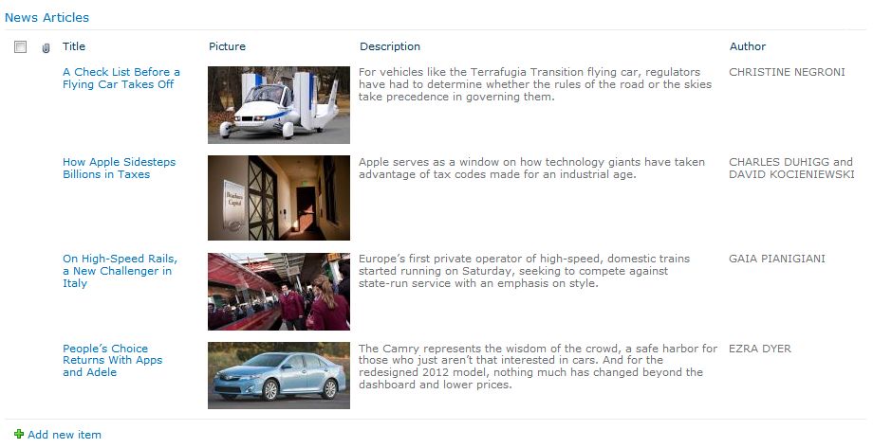Sort by the Title column header
The width and height of the screenshot is (873, 448).
pos(73,46)
